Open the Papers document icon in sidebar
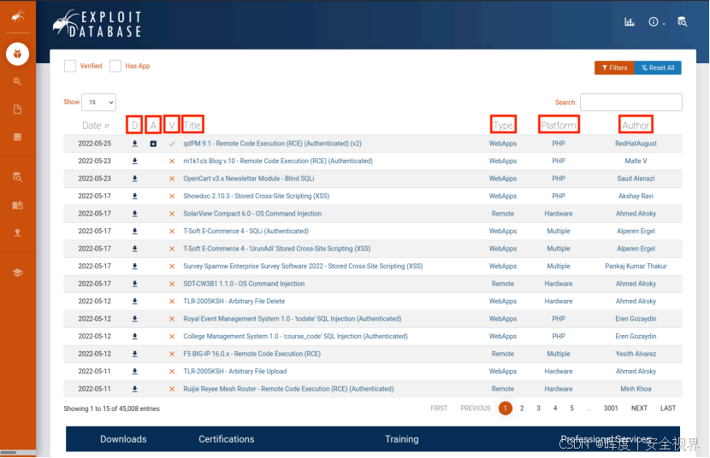 [x=17, y=109]
